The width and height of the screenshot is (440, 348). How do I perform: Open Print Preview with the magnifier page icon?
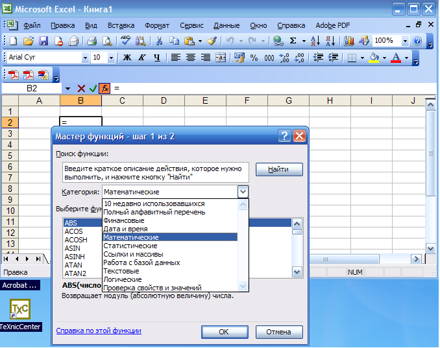pos(107,41)
